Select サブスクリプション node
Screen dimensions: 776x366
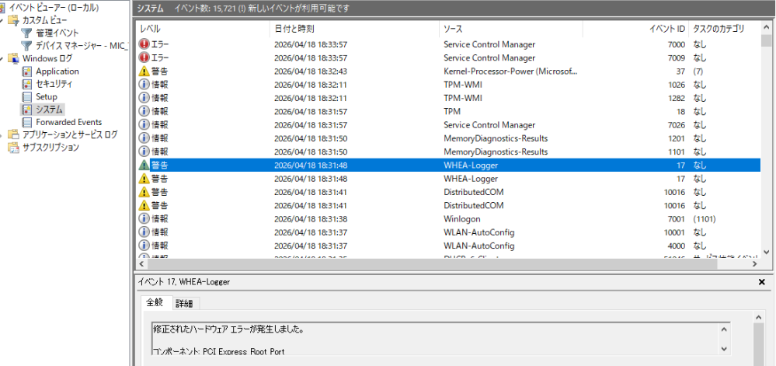50,147
